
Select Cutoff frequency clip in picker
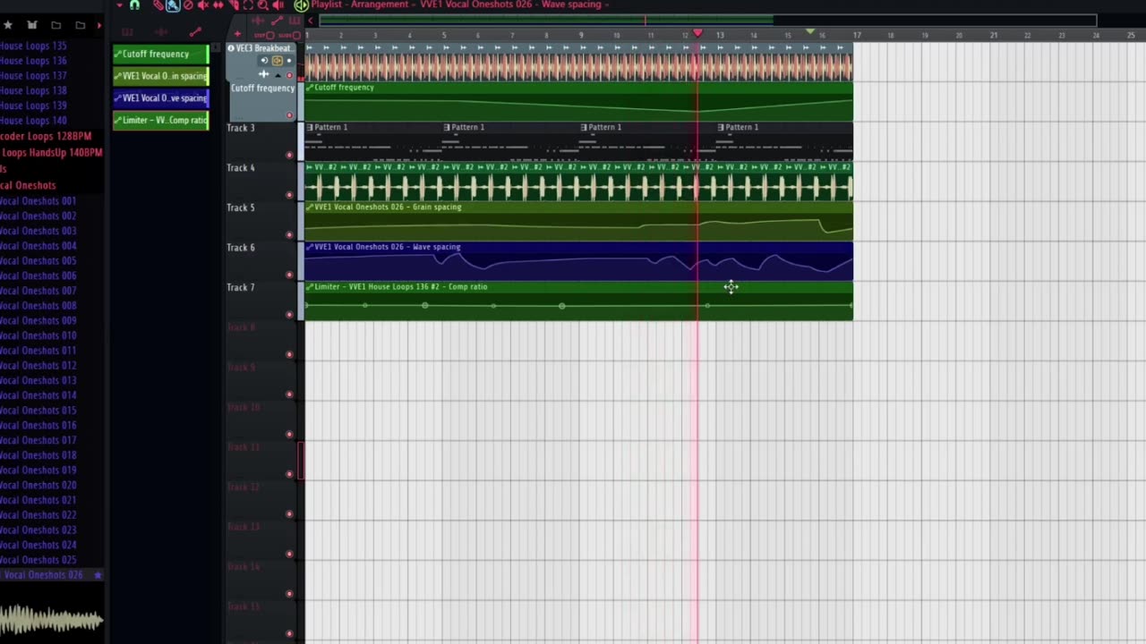[160, 54]
